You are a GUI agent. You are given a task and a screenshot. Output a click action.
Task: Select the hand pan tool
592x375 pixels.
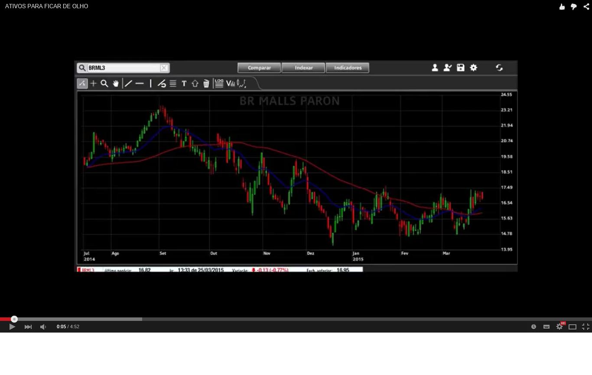(116, 84)
